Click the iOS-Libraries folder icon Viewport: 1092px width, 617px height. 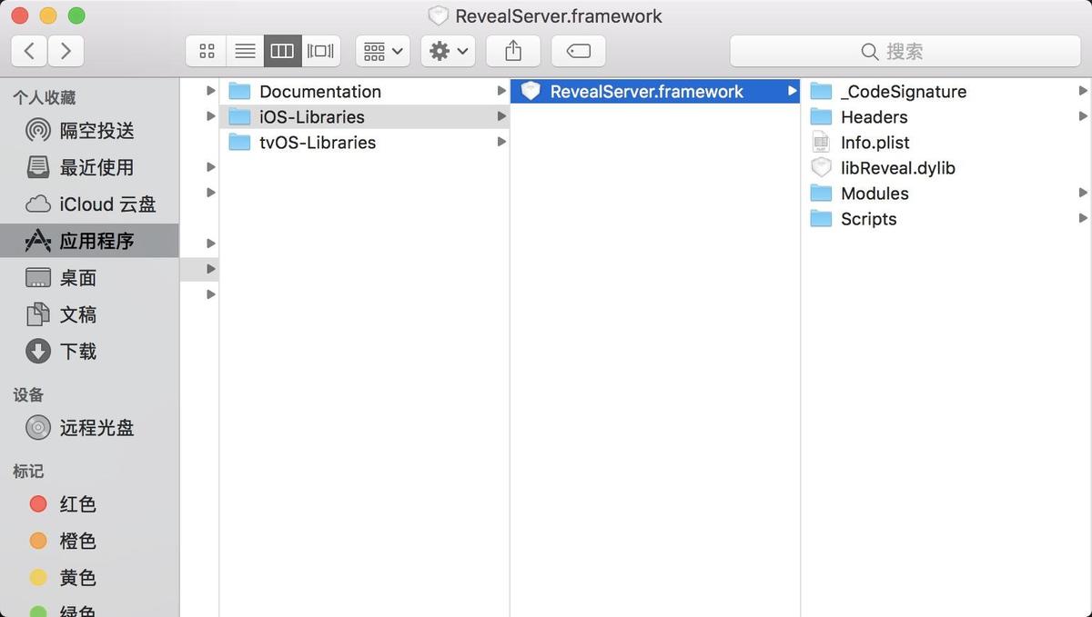[x=239, y=116]
